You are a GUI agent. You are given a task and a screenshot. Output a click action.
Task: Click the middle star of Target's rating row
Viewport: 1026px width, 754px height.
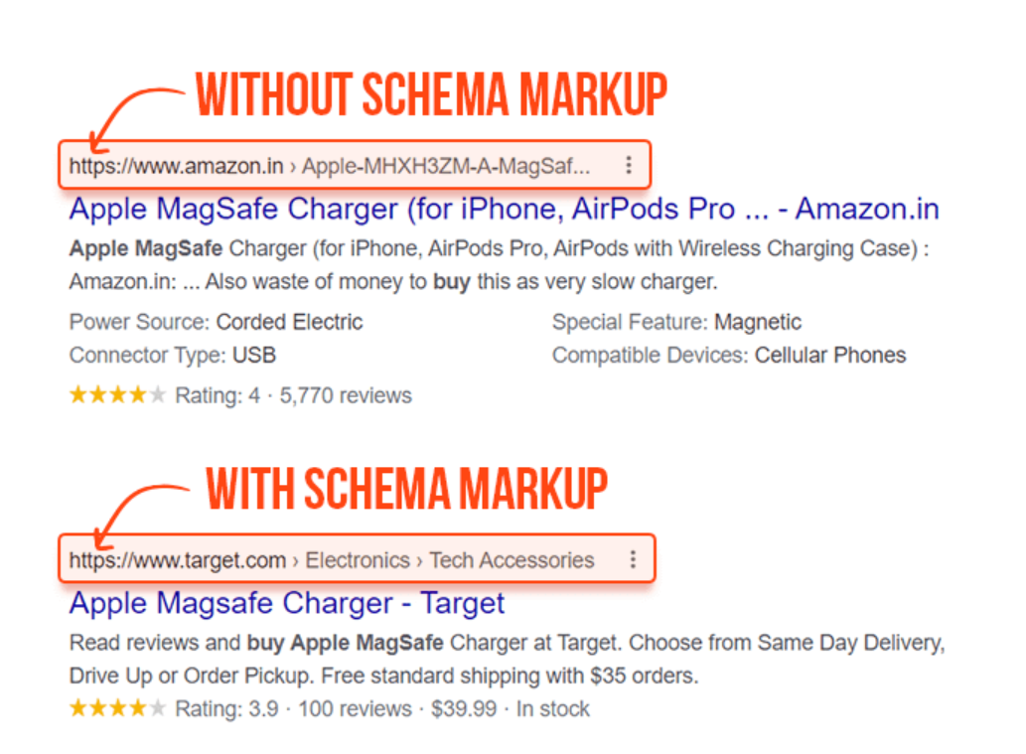click(x=120, y=708)
